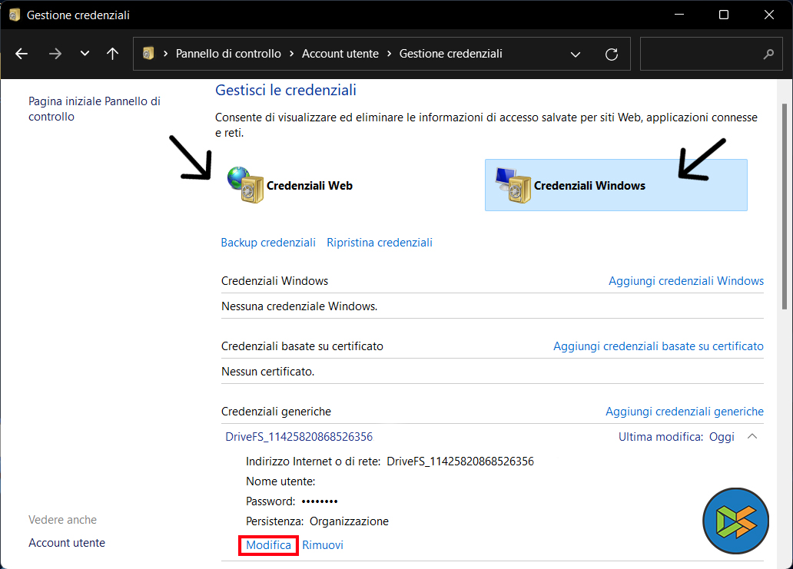
Task: Click the search magnifier icon
Action: tap(768, 55)
